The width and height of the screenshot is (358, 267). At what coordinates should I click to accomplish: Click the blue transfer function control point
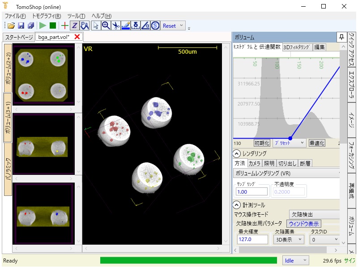tap(290, 138)
